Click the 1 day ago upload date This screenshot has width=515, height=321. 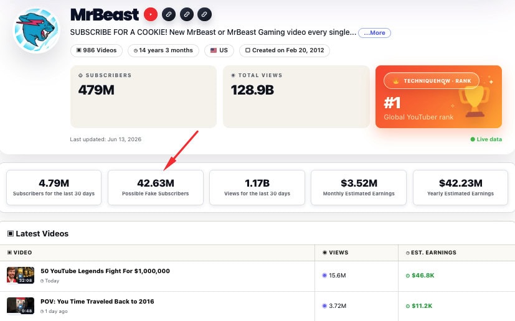point(56,312)
